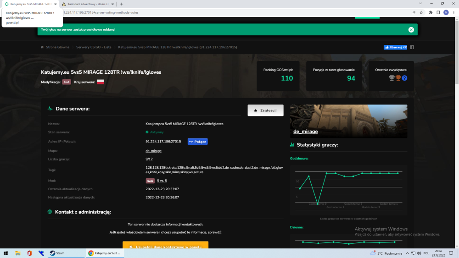Screen dimensions: 459x258
Task: Open the volume control in the tray
Action: 419,253
